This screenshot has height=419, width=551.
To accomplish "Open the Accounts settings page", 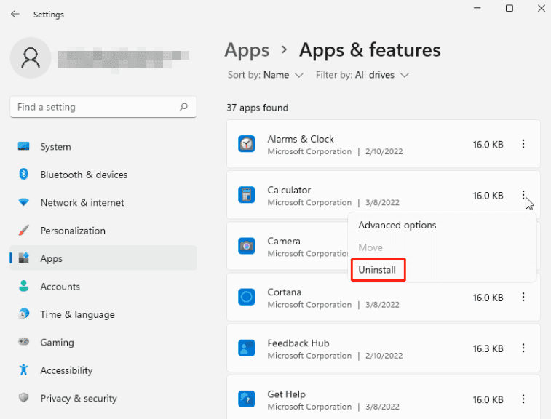I will 103,286.
